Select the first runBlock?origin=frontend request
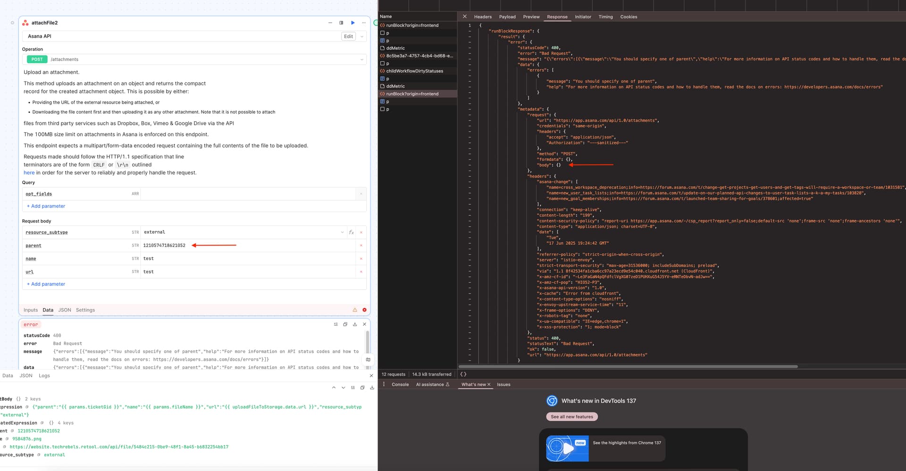 [x=418, y=25]
